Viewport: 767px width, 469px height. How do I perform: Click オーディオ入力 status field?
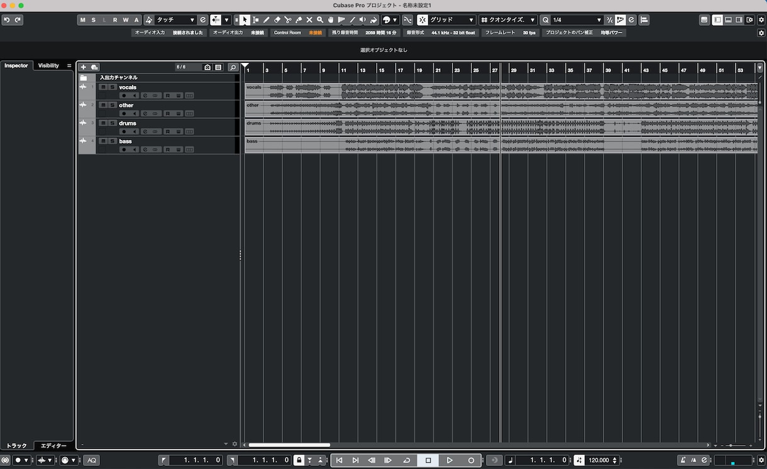point(169,33)
